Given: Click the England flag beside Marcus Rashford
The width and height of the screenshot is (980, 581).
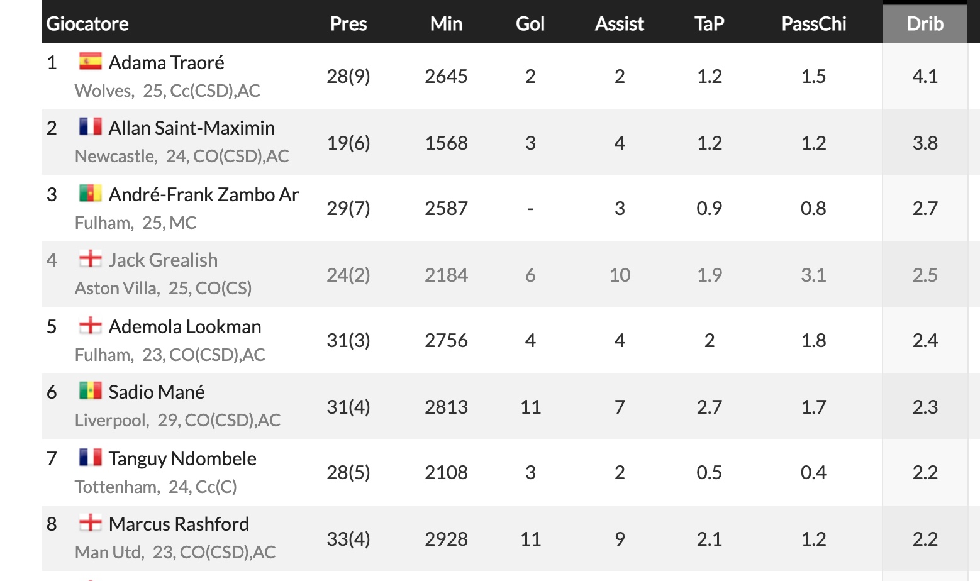Looking at the screenshot, I should pyautogui.click(x=90, y=523).
